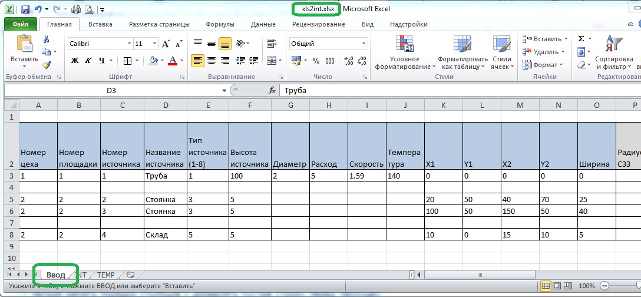Increase font size with large A icon
Viewport: 641px width, 297px height.
coord(166,44)
